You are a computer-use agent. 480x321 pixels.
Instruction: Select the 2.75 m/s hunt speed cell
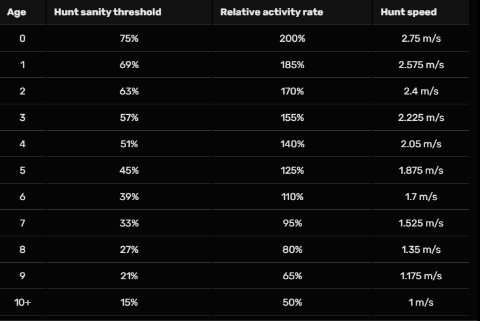422,39
